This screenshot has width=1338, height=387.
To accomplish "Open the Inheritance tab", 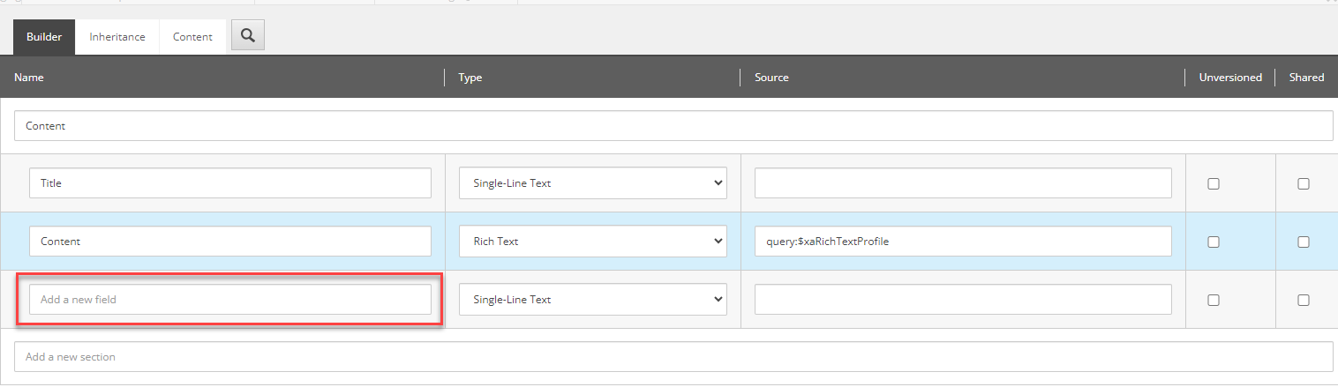I will click(117, 37).
